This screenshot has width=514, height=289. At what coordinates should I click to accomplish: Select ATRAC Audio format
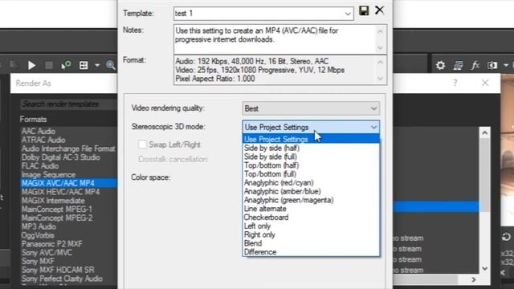(x=43, y=140)
